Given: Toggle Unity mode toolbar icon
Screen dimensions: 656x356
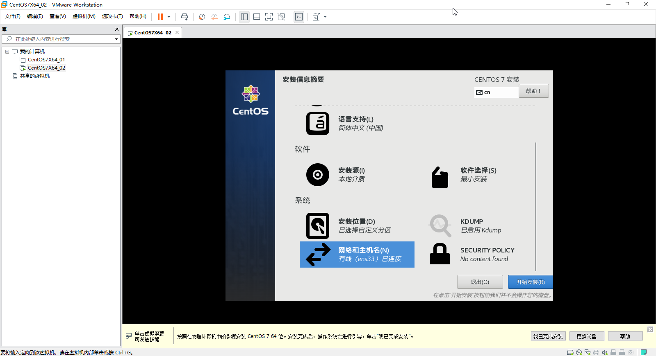Looking at the screenshot, I should [x=281, y=17].
